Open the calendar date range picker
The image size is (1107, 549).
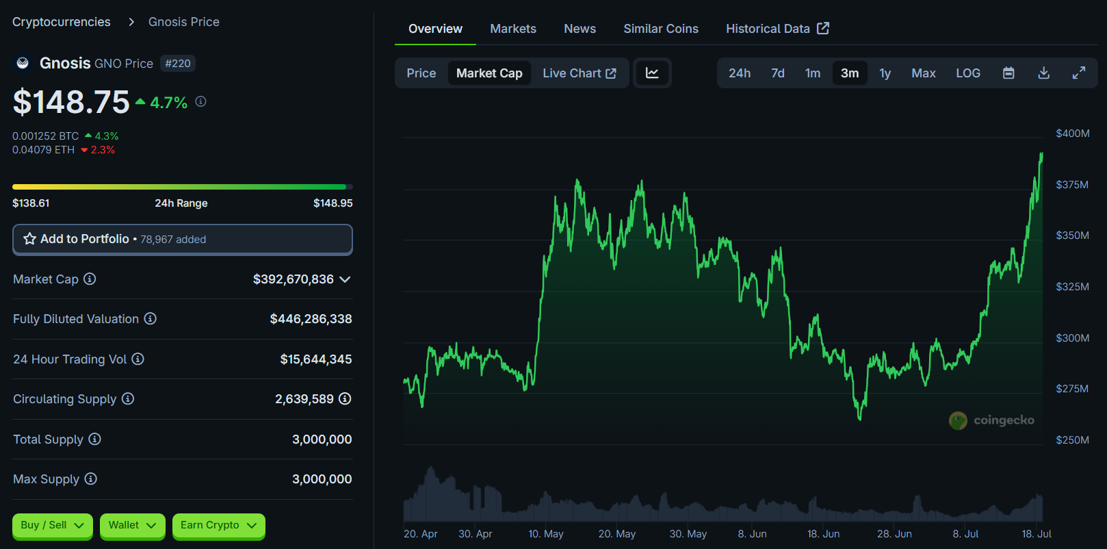click(x=1008, y=73)
